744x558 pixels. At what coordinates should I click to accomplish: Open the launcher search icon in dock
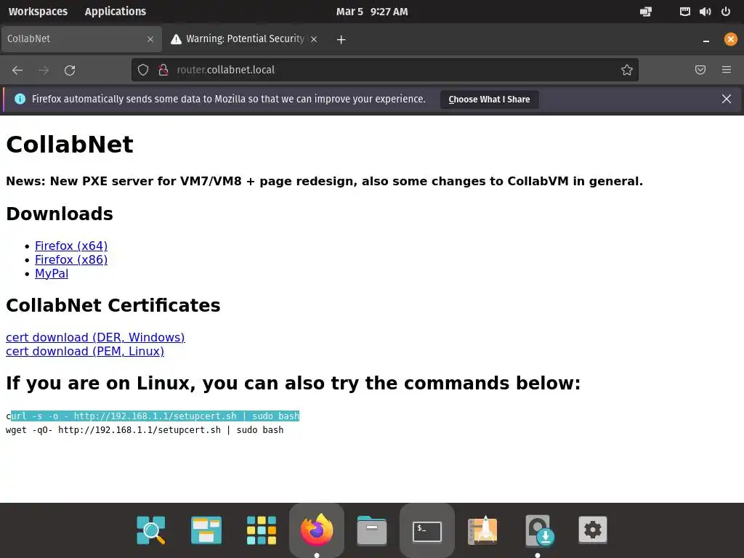[x=151, y=530]
